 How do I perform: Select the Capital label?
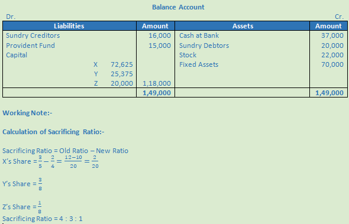(x=17, y=55)
